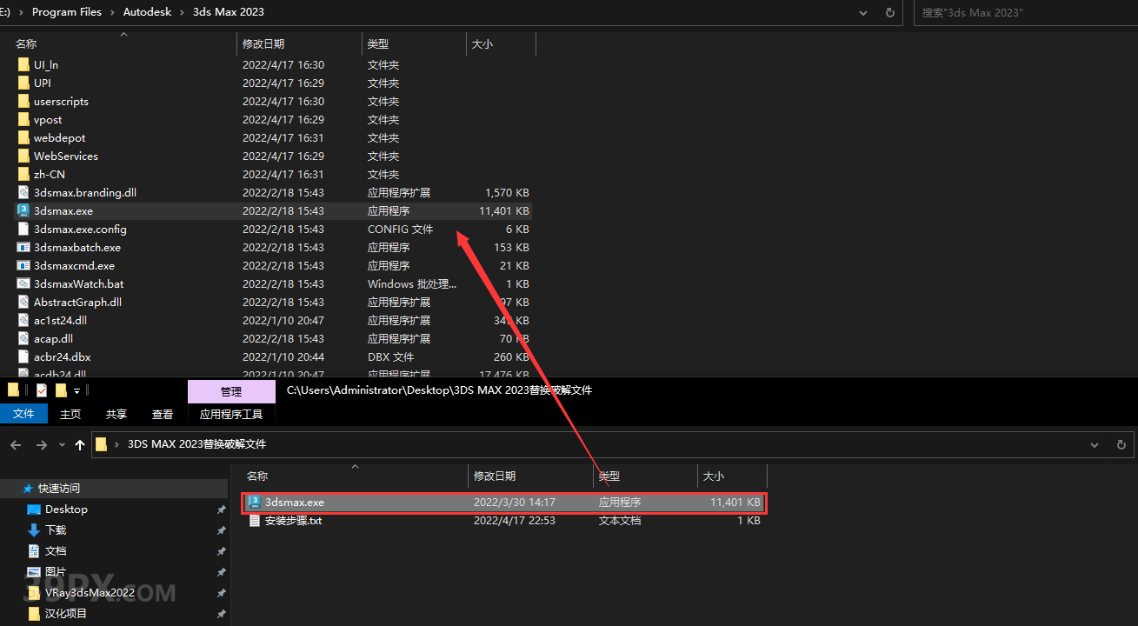
Task: Switch to the 主页 ribbon tab
Action: coord(70,415)
